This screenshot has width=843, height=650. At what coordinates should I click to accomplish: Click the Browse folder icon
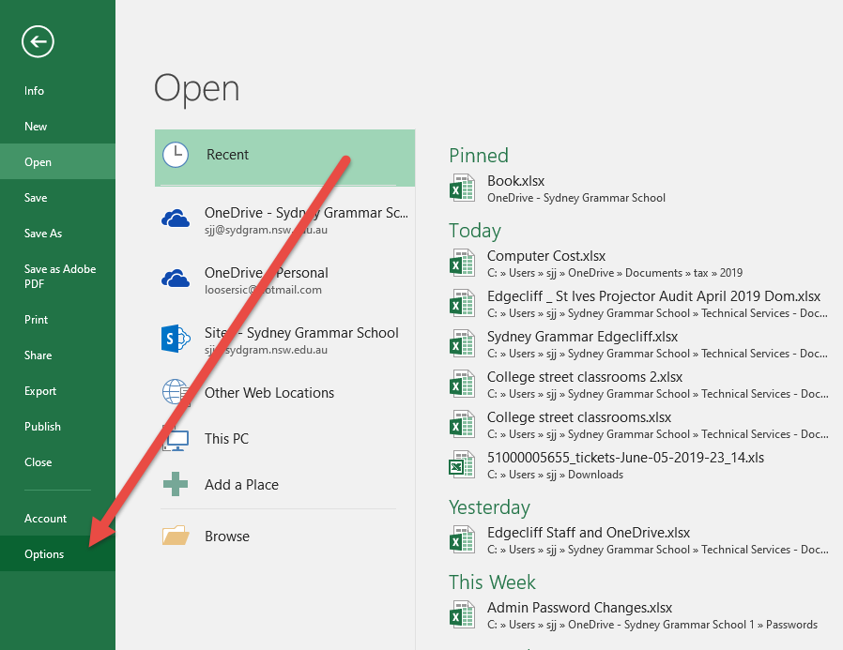pyautogui.click(x=176, y=536)
